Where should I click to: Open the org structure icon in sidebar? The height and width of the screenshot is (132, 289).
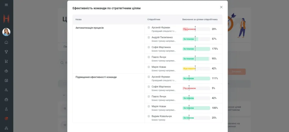(x=6, y=128)
